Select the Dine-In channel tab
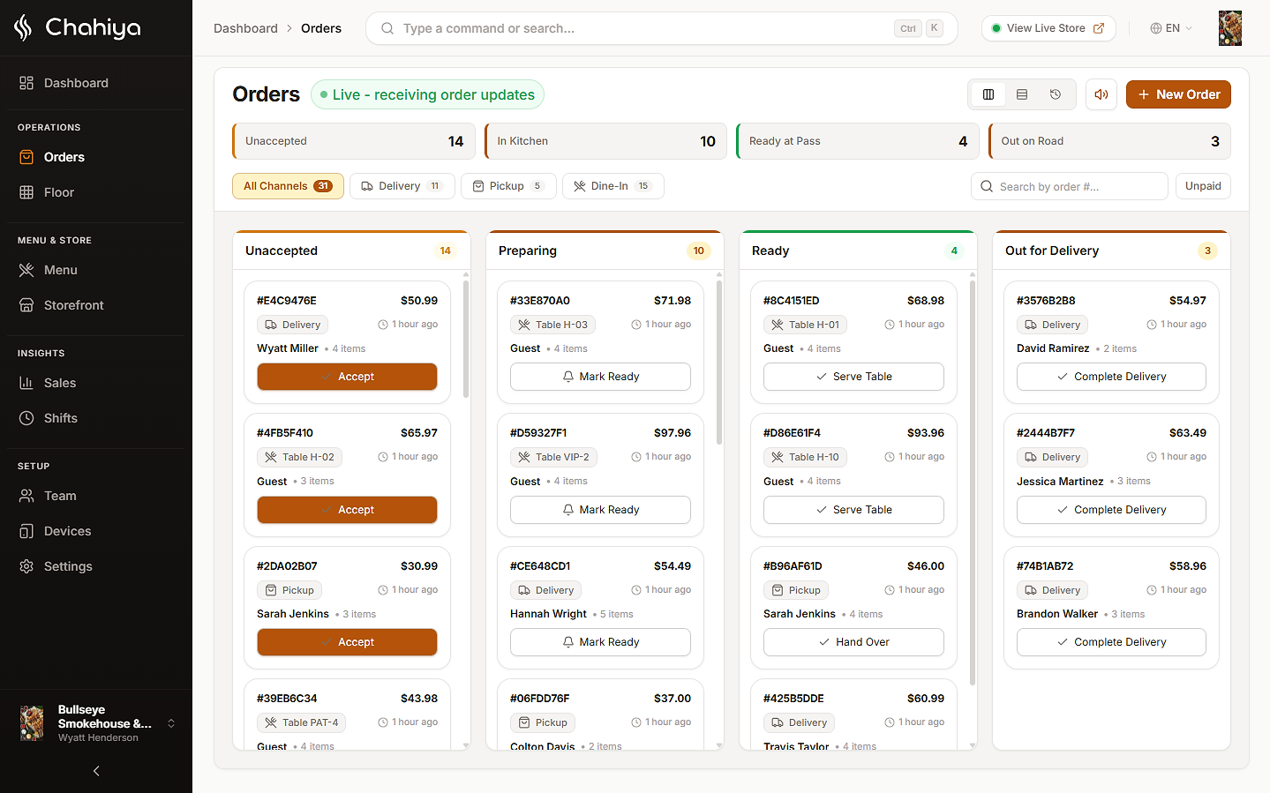This screenshot has width=1270, height=793. coord(613,186)
